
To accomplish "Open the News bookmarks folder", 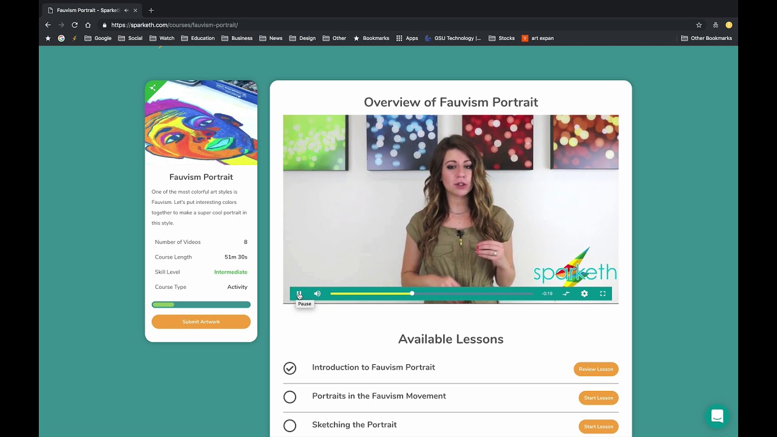I will pyautogui.click(x=271, y=38).
